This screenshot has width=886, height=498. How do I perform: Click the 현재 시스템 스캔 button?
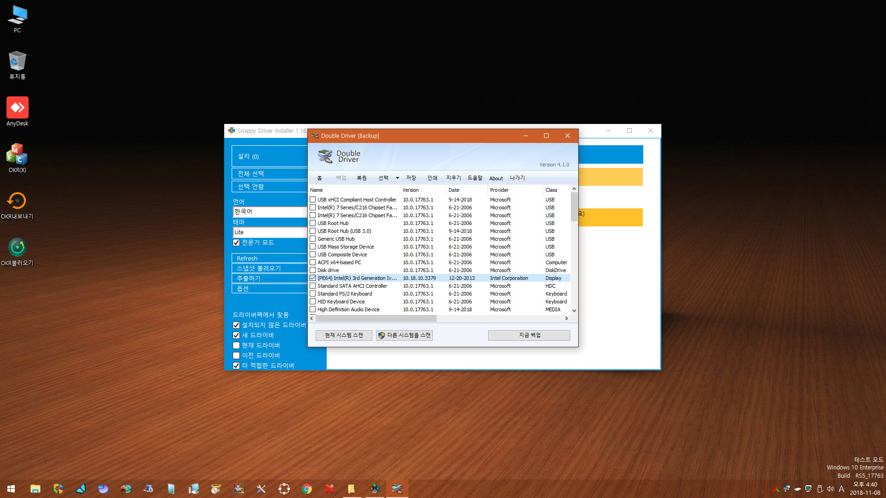coord(344,335)
